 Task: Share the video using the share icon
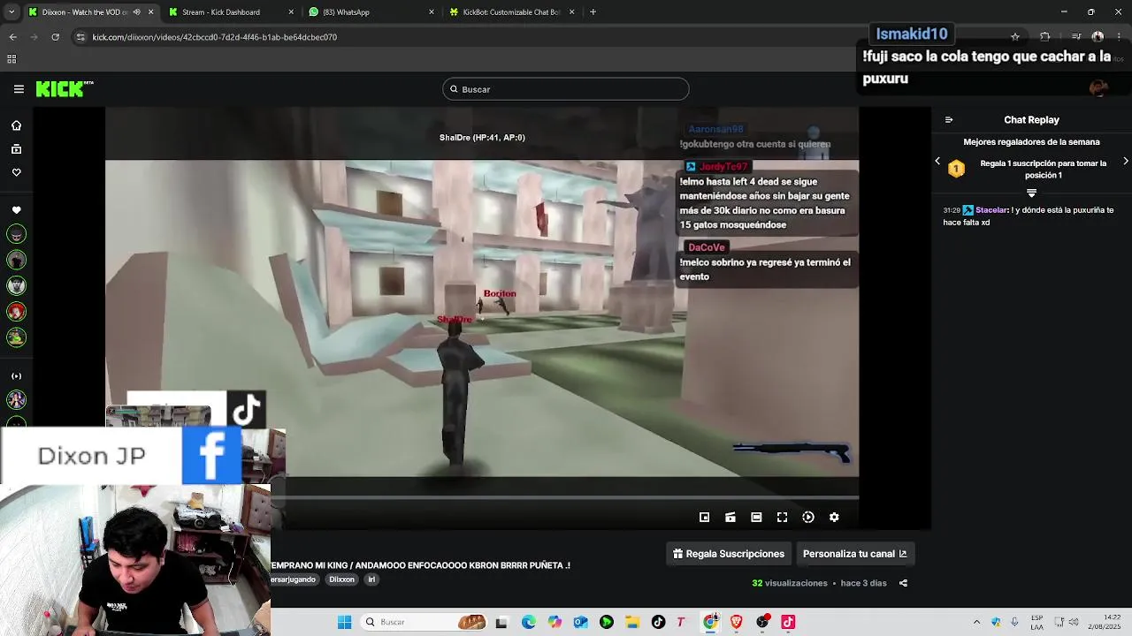(903, 583)
